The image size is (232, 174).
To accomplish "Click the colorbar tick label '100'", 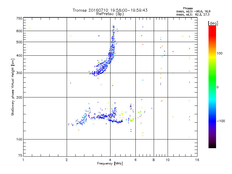I will pyautogui.click(x=220, y=53).
